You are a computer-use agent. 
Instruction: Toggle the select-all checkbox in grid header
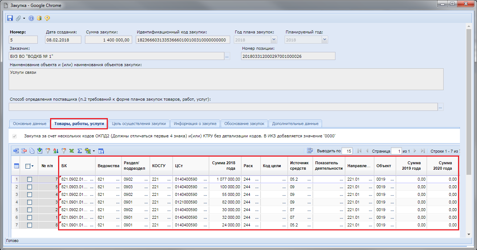tap(28, 166)
